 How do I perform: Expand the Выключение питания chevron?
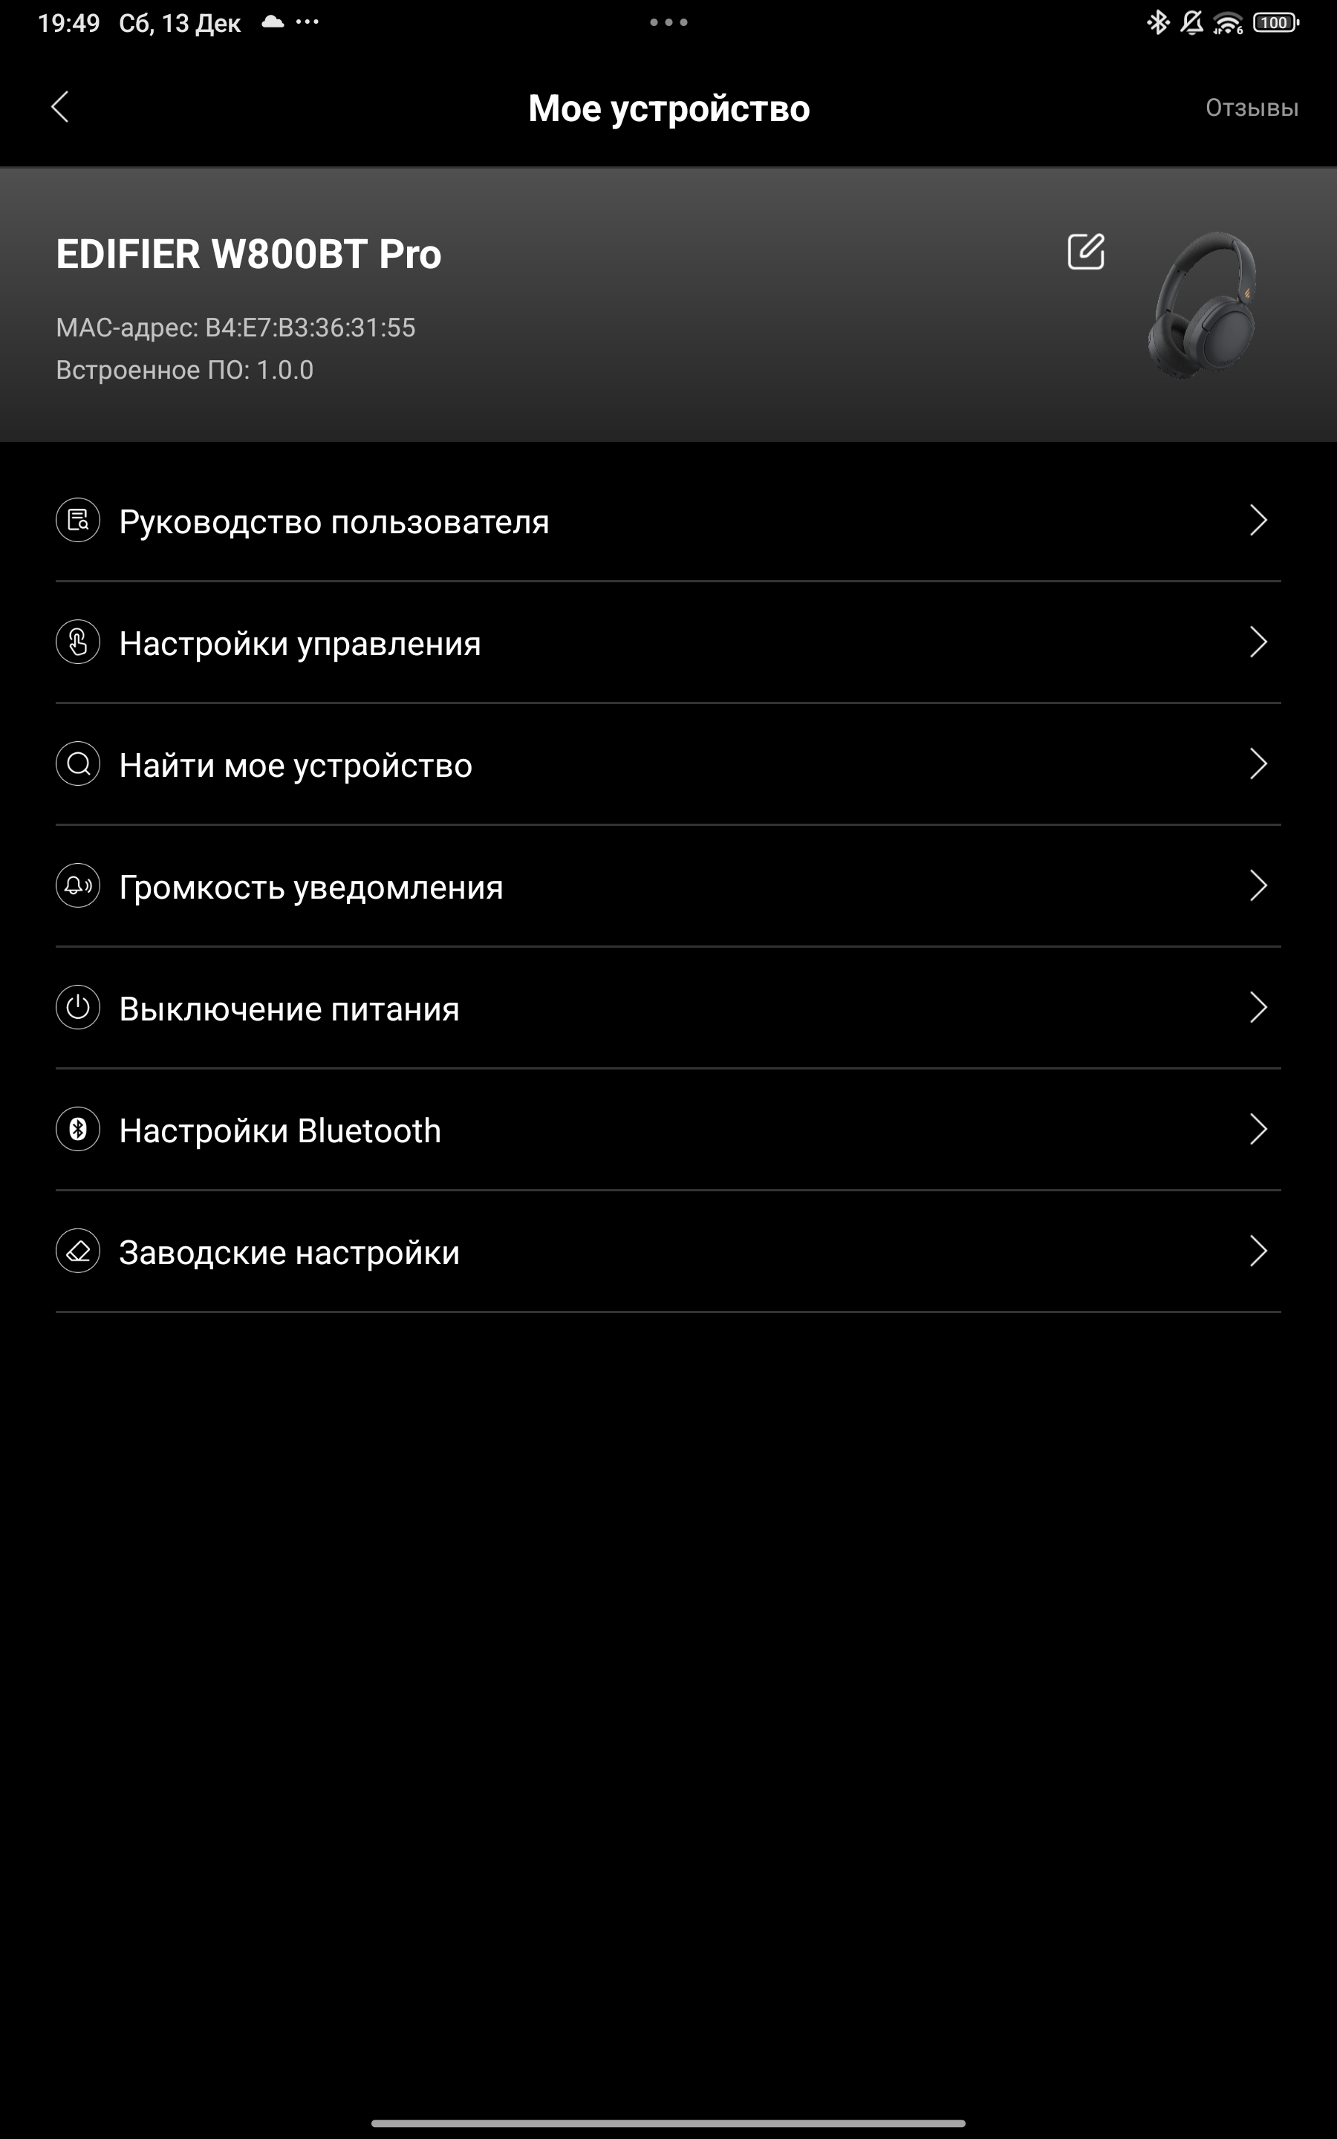[1258, 1008]
